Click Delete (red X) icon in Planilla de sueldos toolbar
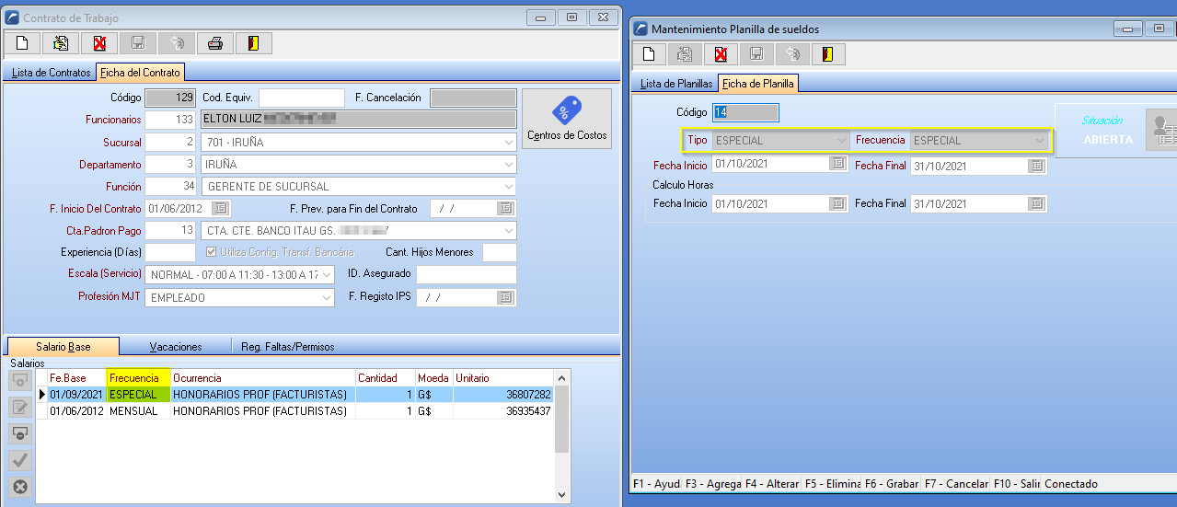 pyautogui.click(x=721, y=54)
